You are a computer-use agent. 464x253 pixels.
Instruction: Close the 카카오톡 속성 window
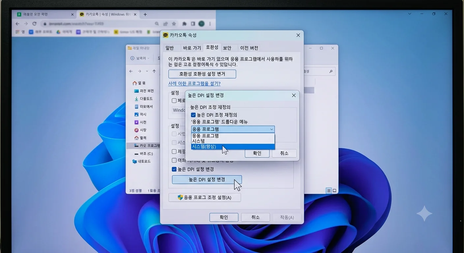(298, 35)
